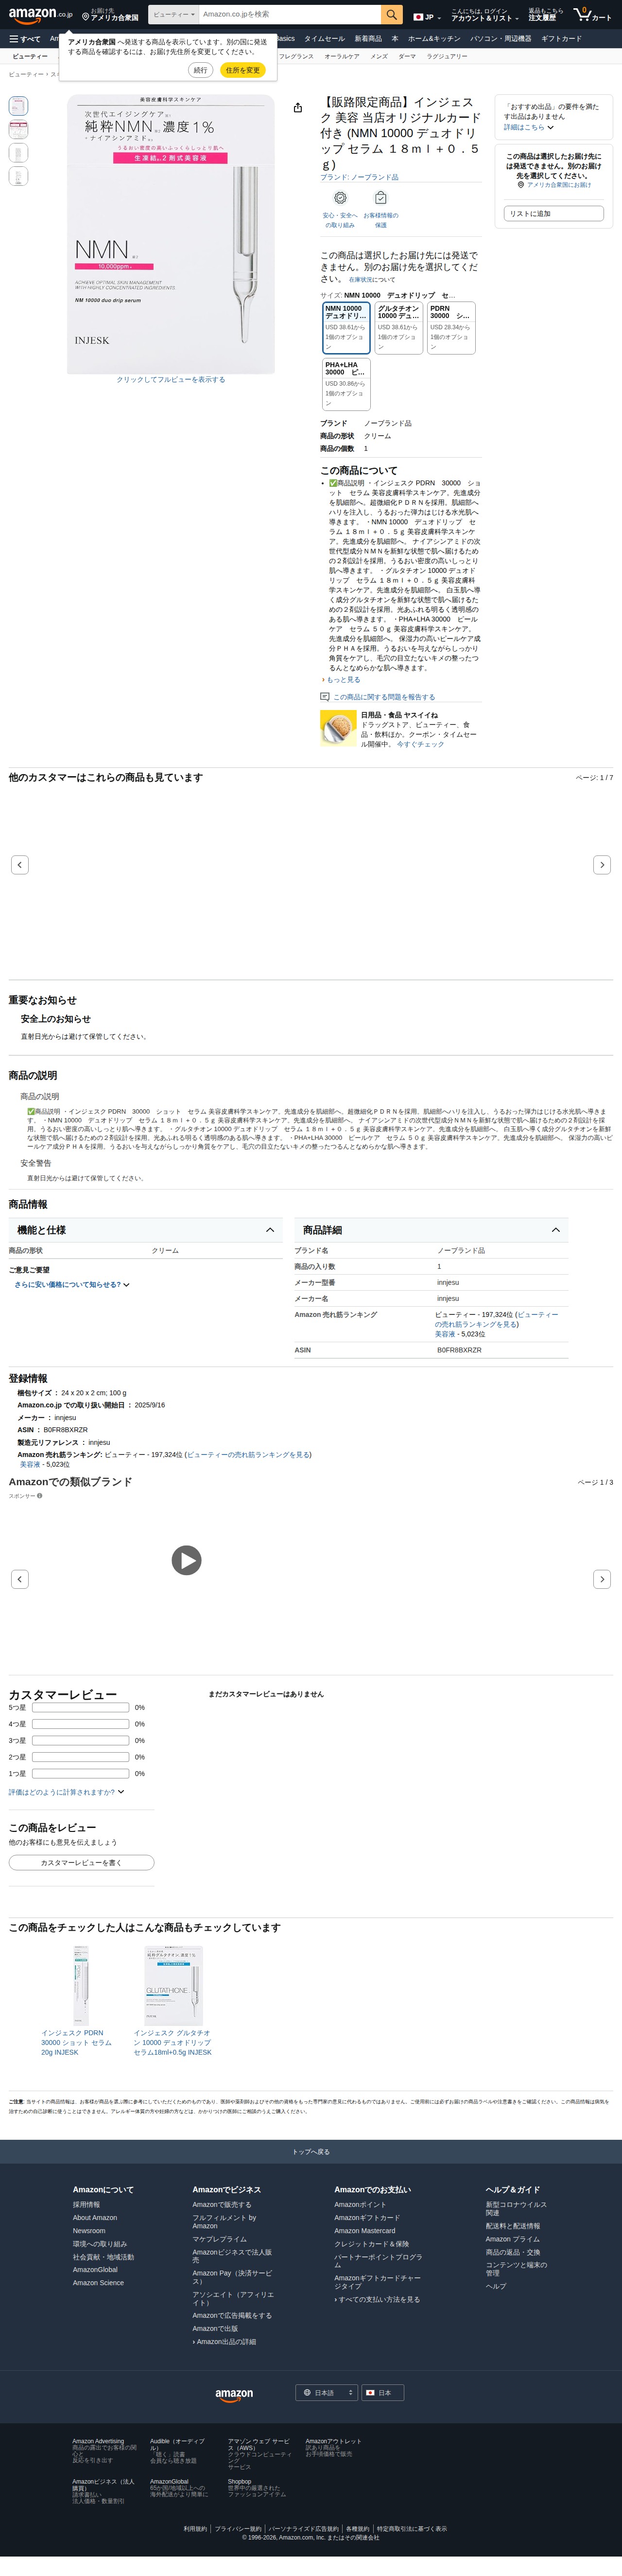Select the グルタチオン 10000 size option

tap(398, 328)
